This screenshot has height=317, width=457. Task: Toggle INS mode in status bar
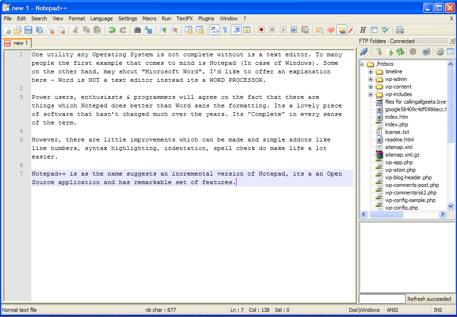(438, 310)
